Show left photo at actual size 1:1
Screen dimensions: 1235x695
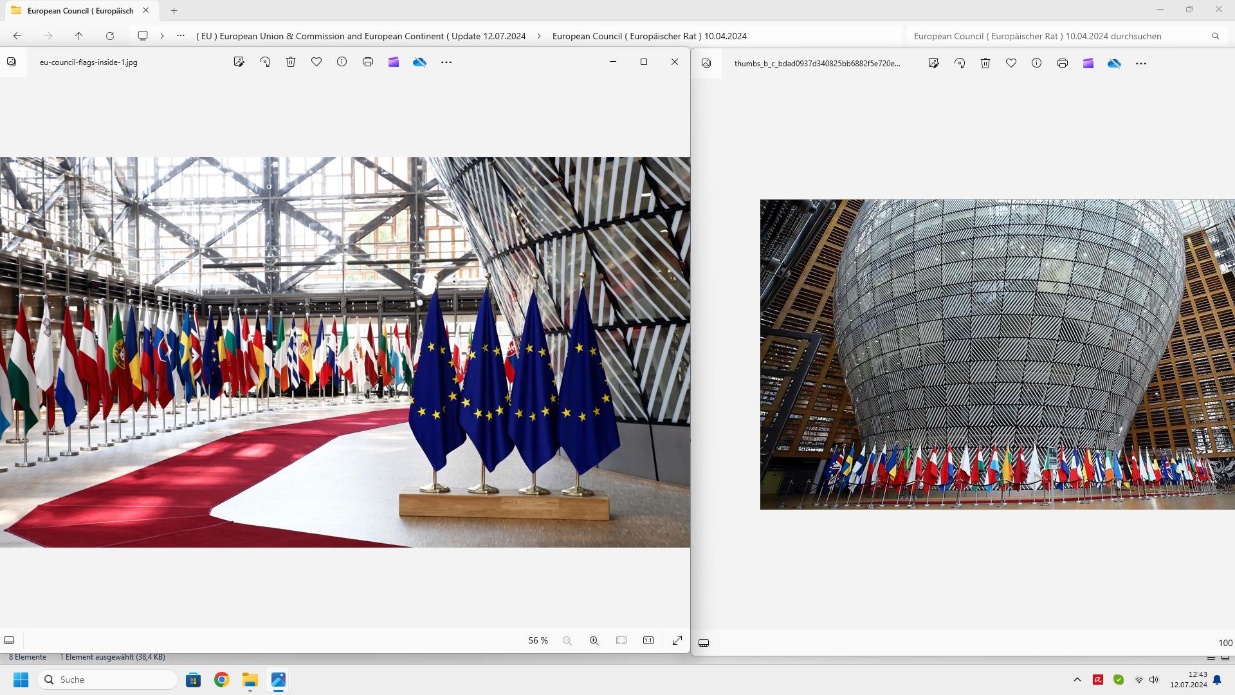[648, 640]
